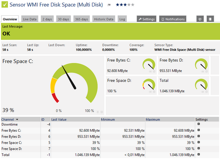Open settings gear for Free Bytes C: channel
Viewport: 220px width, 159px height.
198,130
